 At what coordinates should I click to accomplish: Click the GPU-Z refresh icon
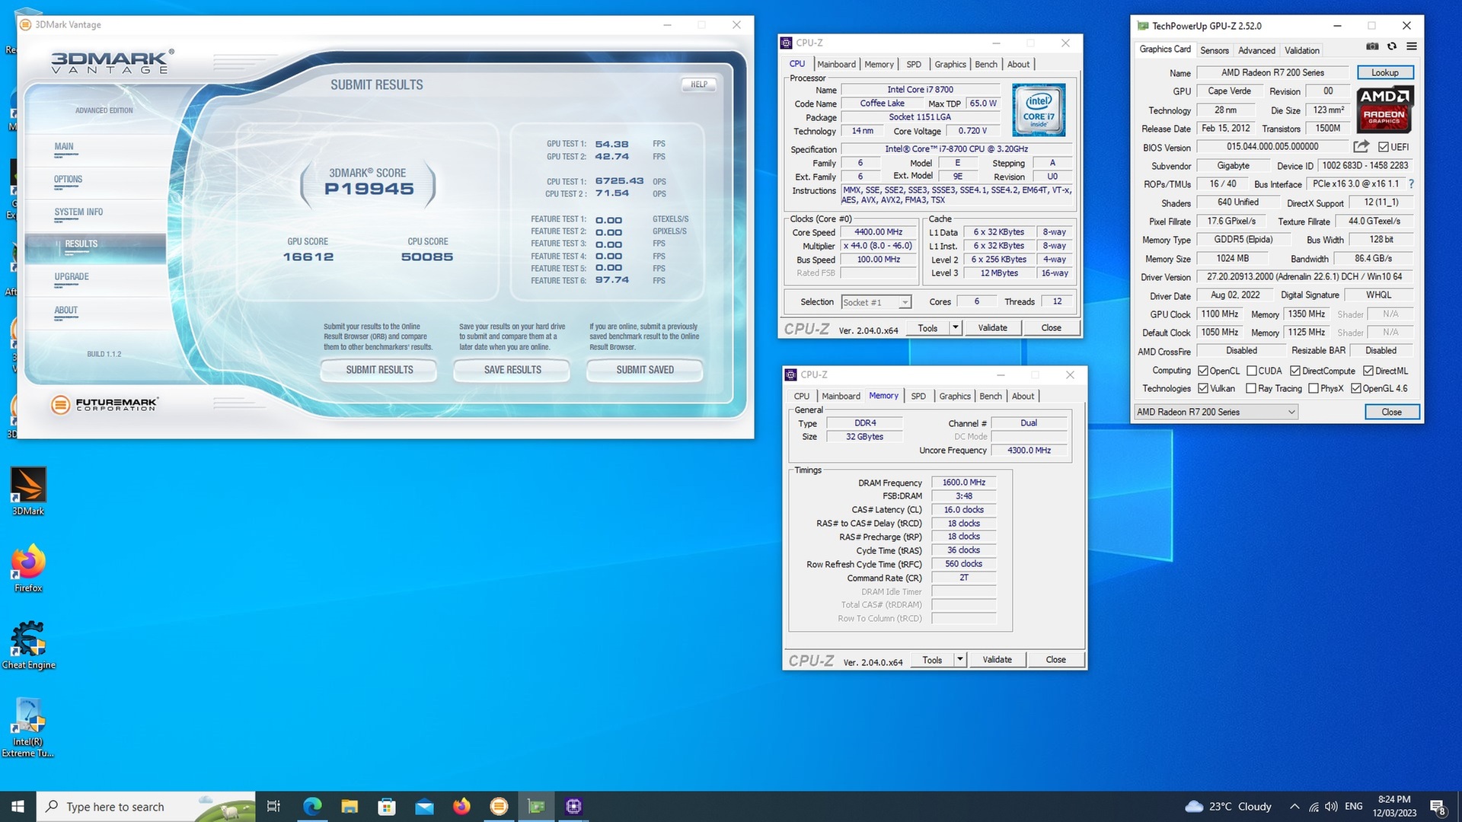1392,46
